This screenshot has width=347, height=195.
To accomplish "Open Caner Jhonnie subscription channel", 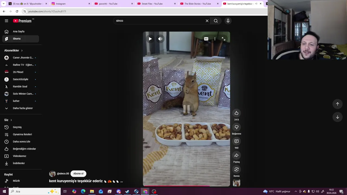I will (21, 58).
